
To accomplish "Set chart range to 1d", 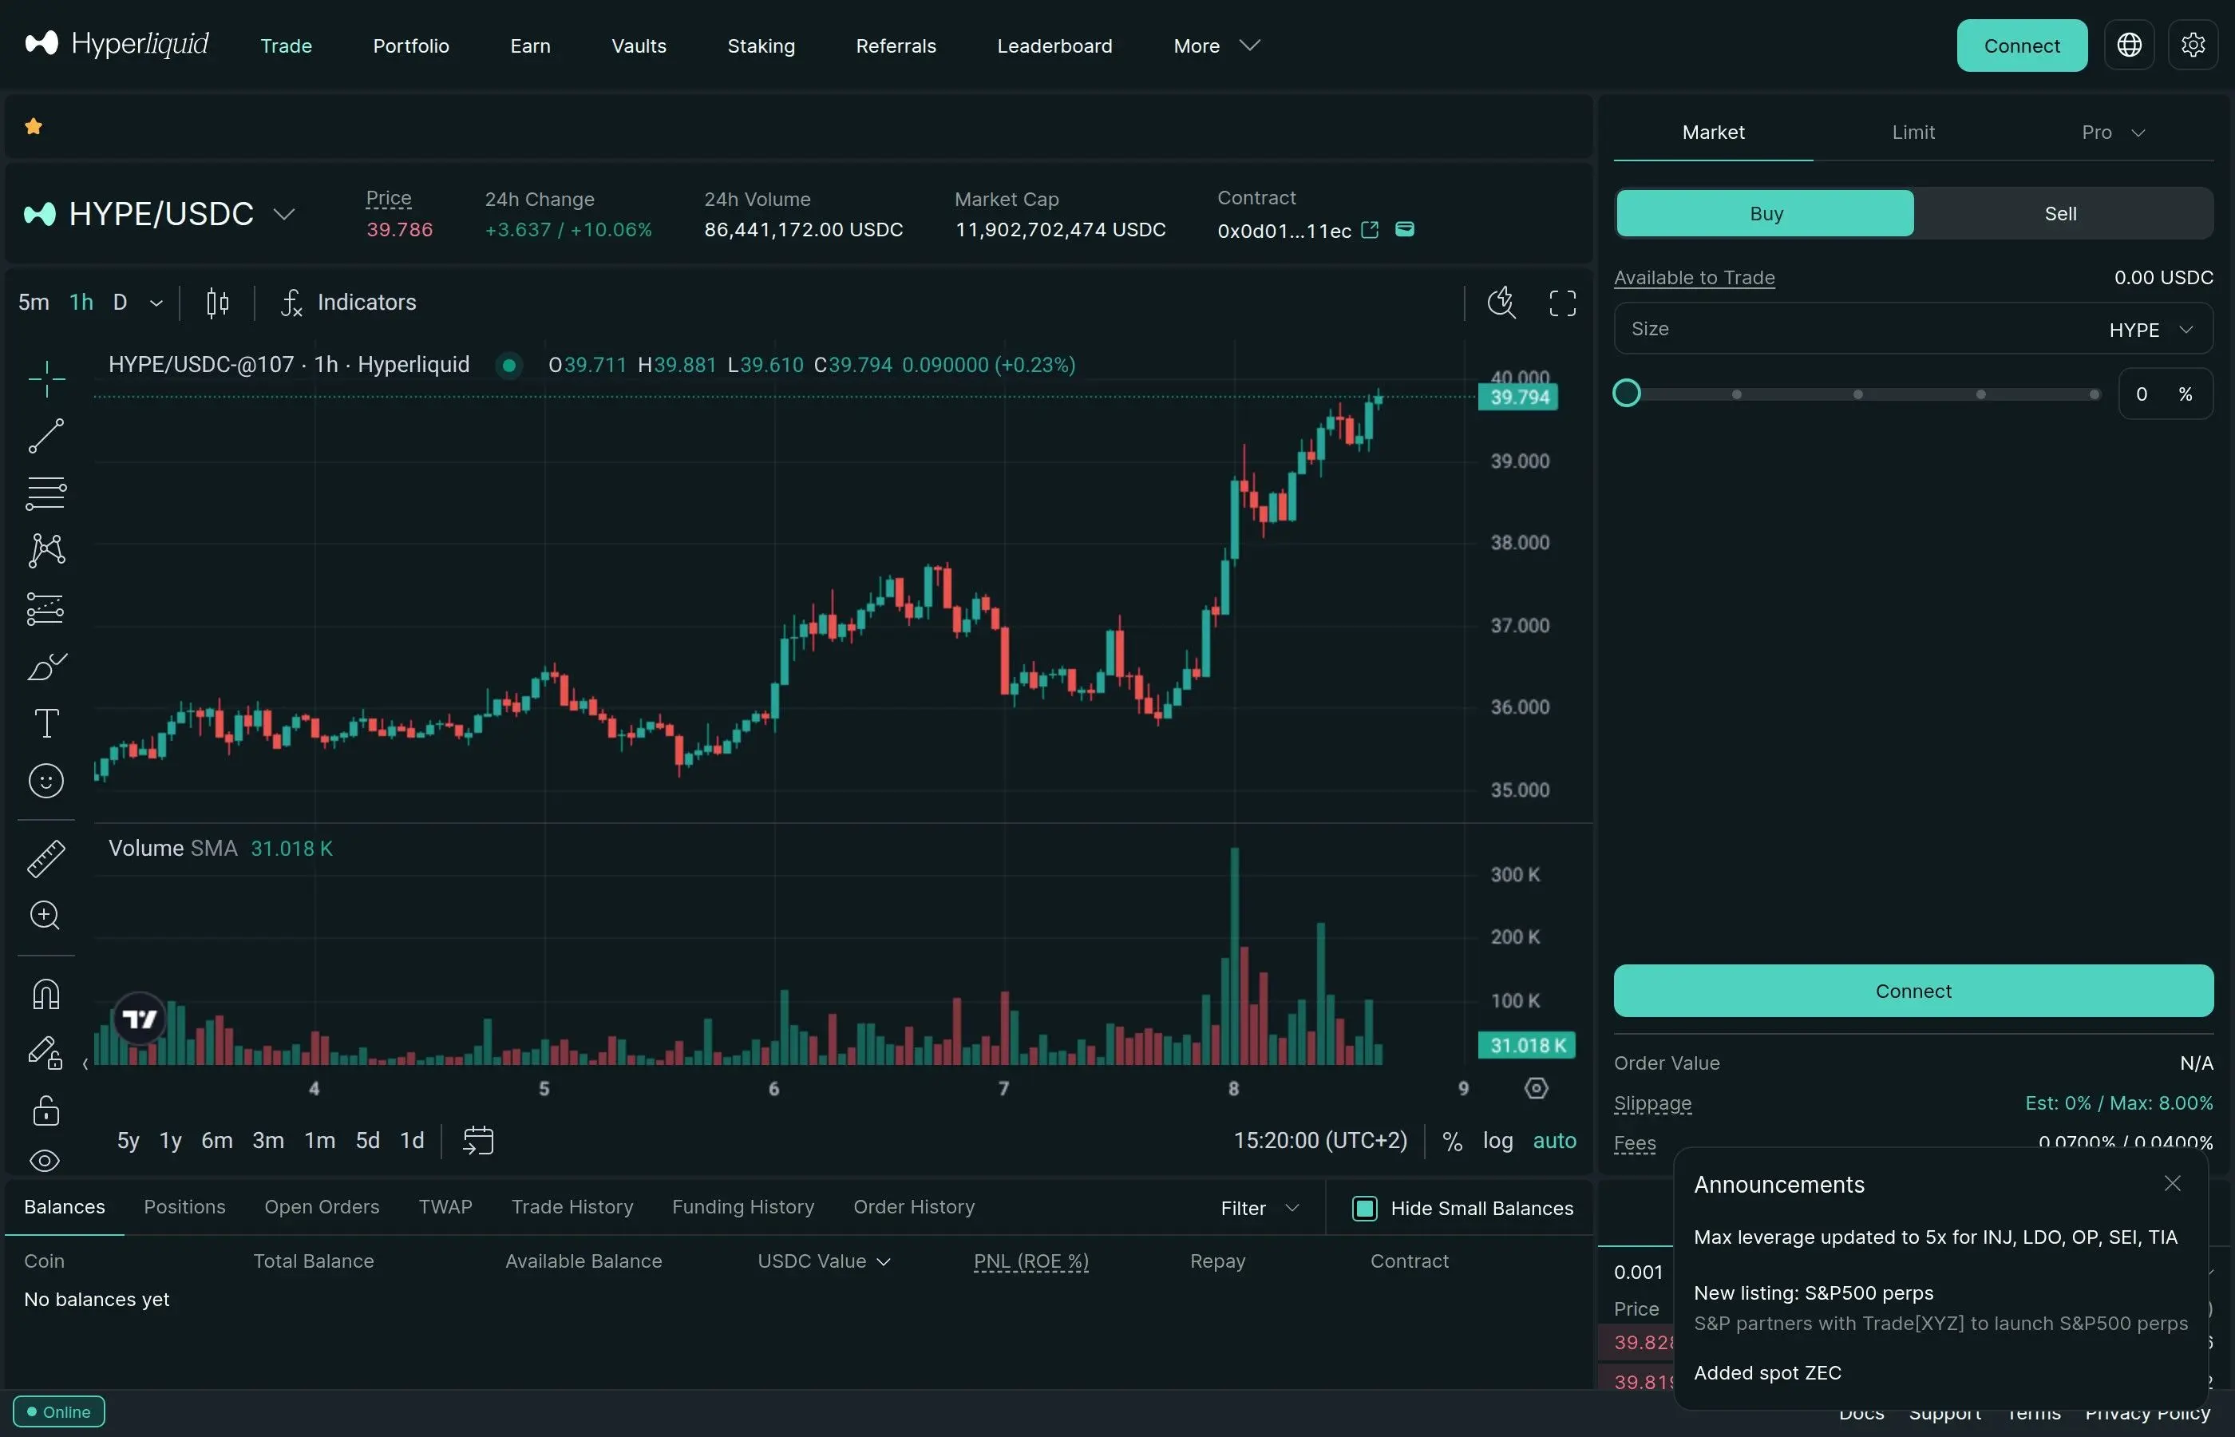I will [413, 1140].
